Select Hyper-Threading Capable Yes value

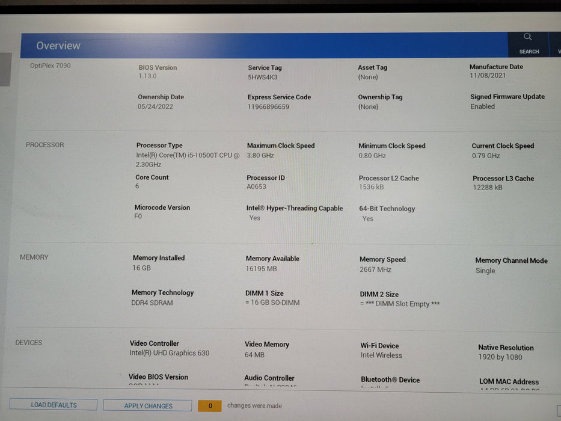click(x=254, y=218)
